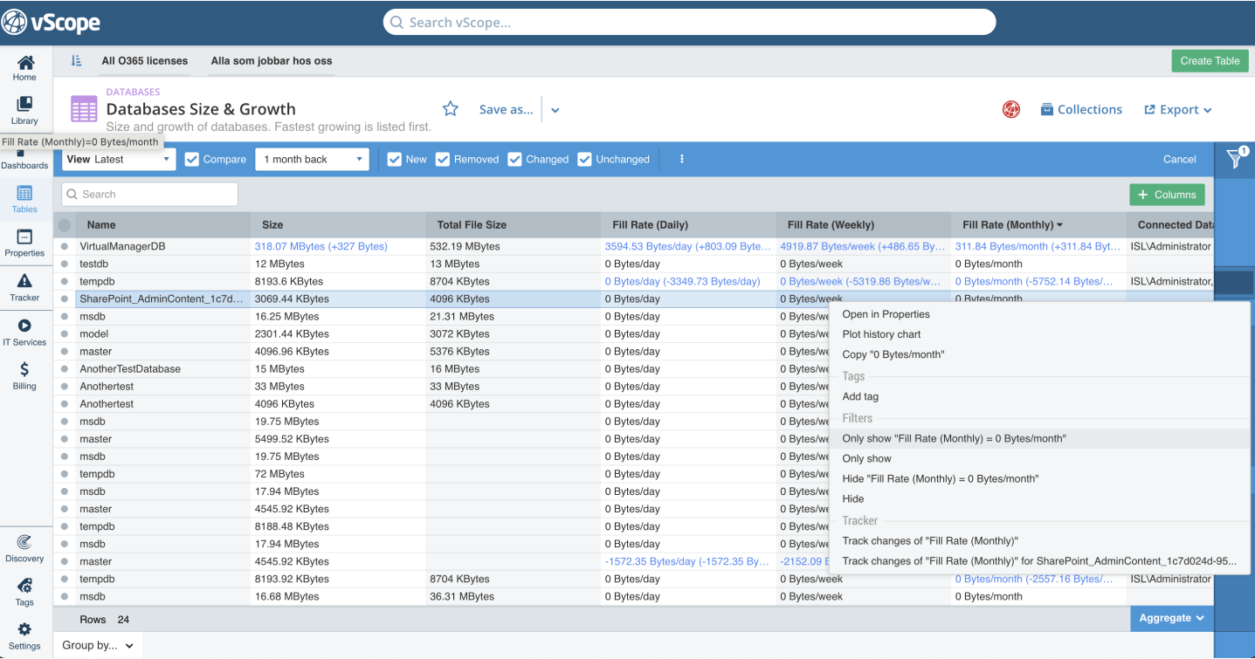
Task: Uncheck the New checkbox
Action: pos(394,159)
